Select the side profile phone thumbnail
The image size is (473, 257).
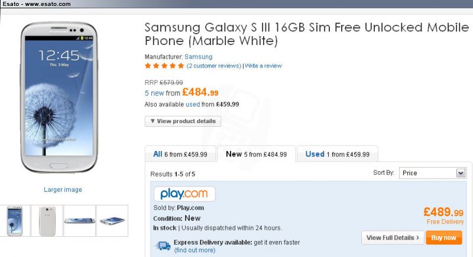click(80, 221)
